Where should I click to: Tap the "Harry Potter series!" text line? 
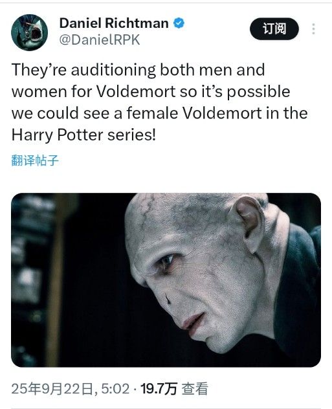click(x=83, y=135)
